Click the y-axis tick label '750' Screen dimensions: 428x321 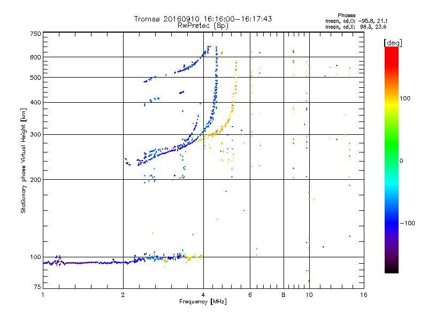click(35, 34)
